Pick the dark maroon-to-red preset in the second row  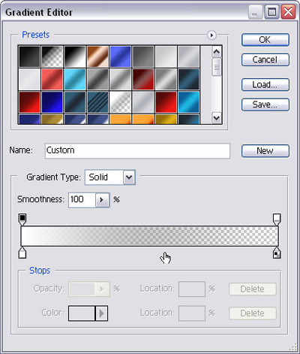[x=143, y=80]
